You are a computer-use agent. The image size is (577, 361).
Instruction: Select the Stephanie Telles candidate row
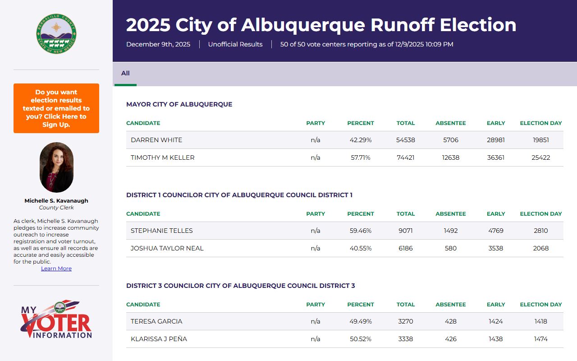(345, 231)
